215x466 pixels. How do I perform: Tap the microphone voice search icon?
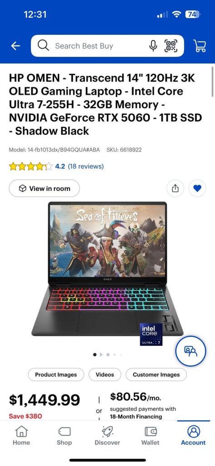[153, 46]
